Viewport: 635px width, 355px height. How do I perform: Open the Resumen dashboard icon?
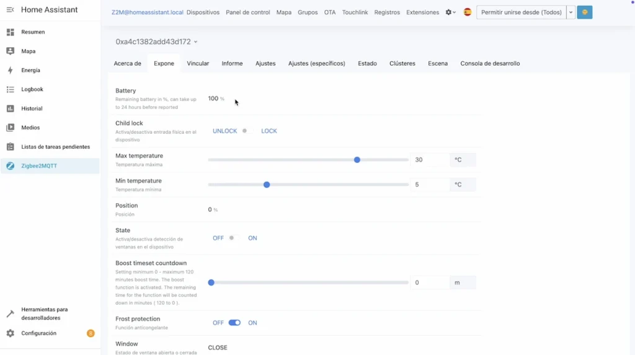click(10, 32)
